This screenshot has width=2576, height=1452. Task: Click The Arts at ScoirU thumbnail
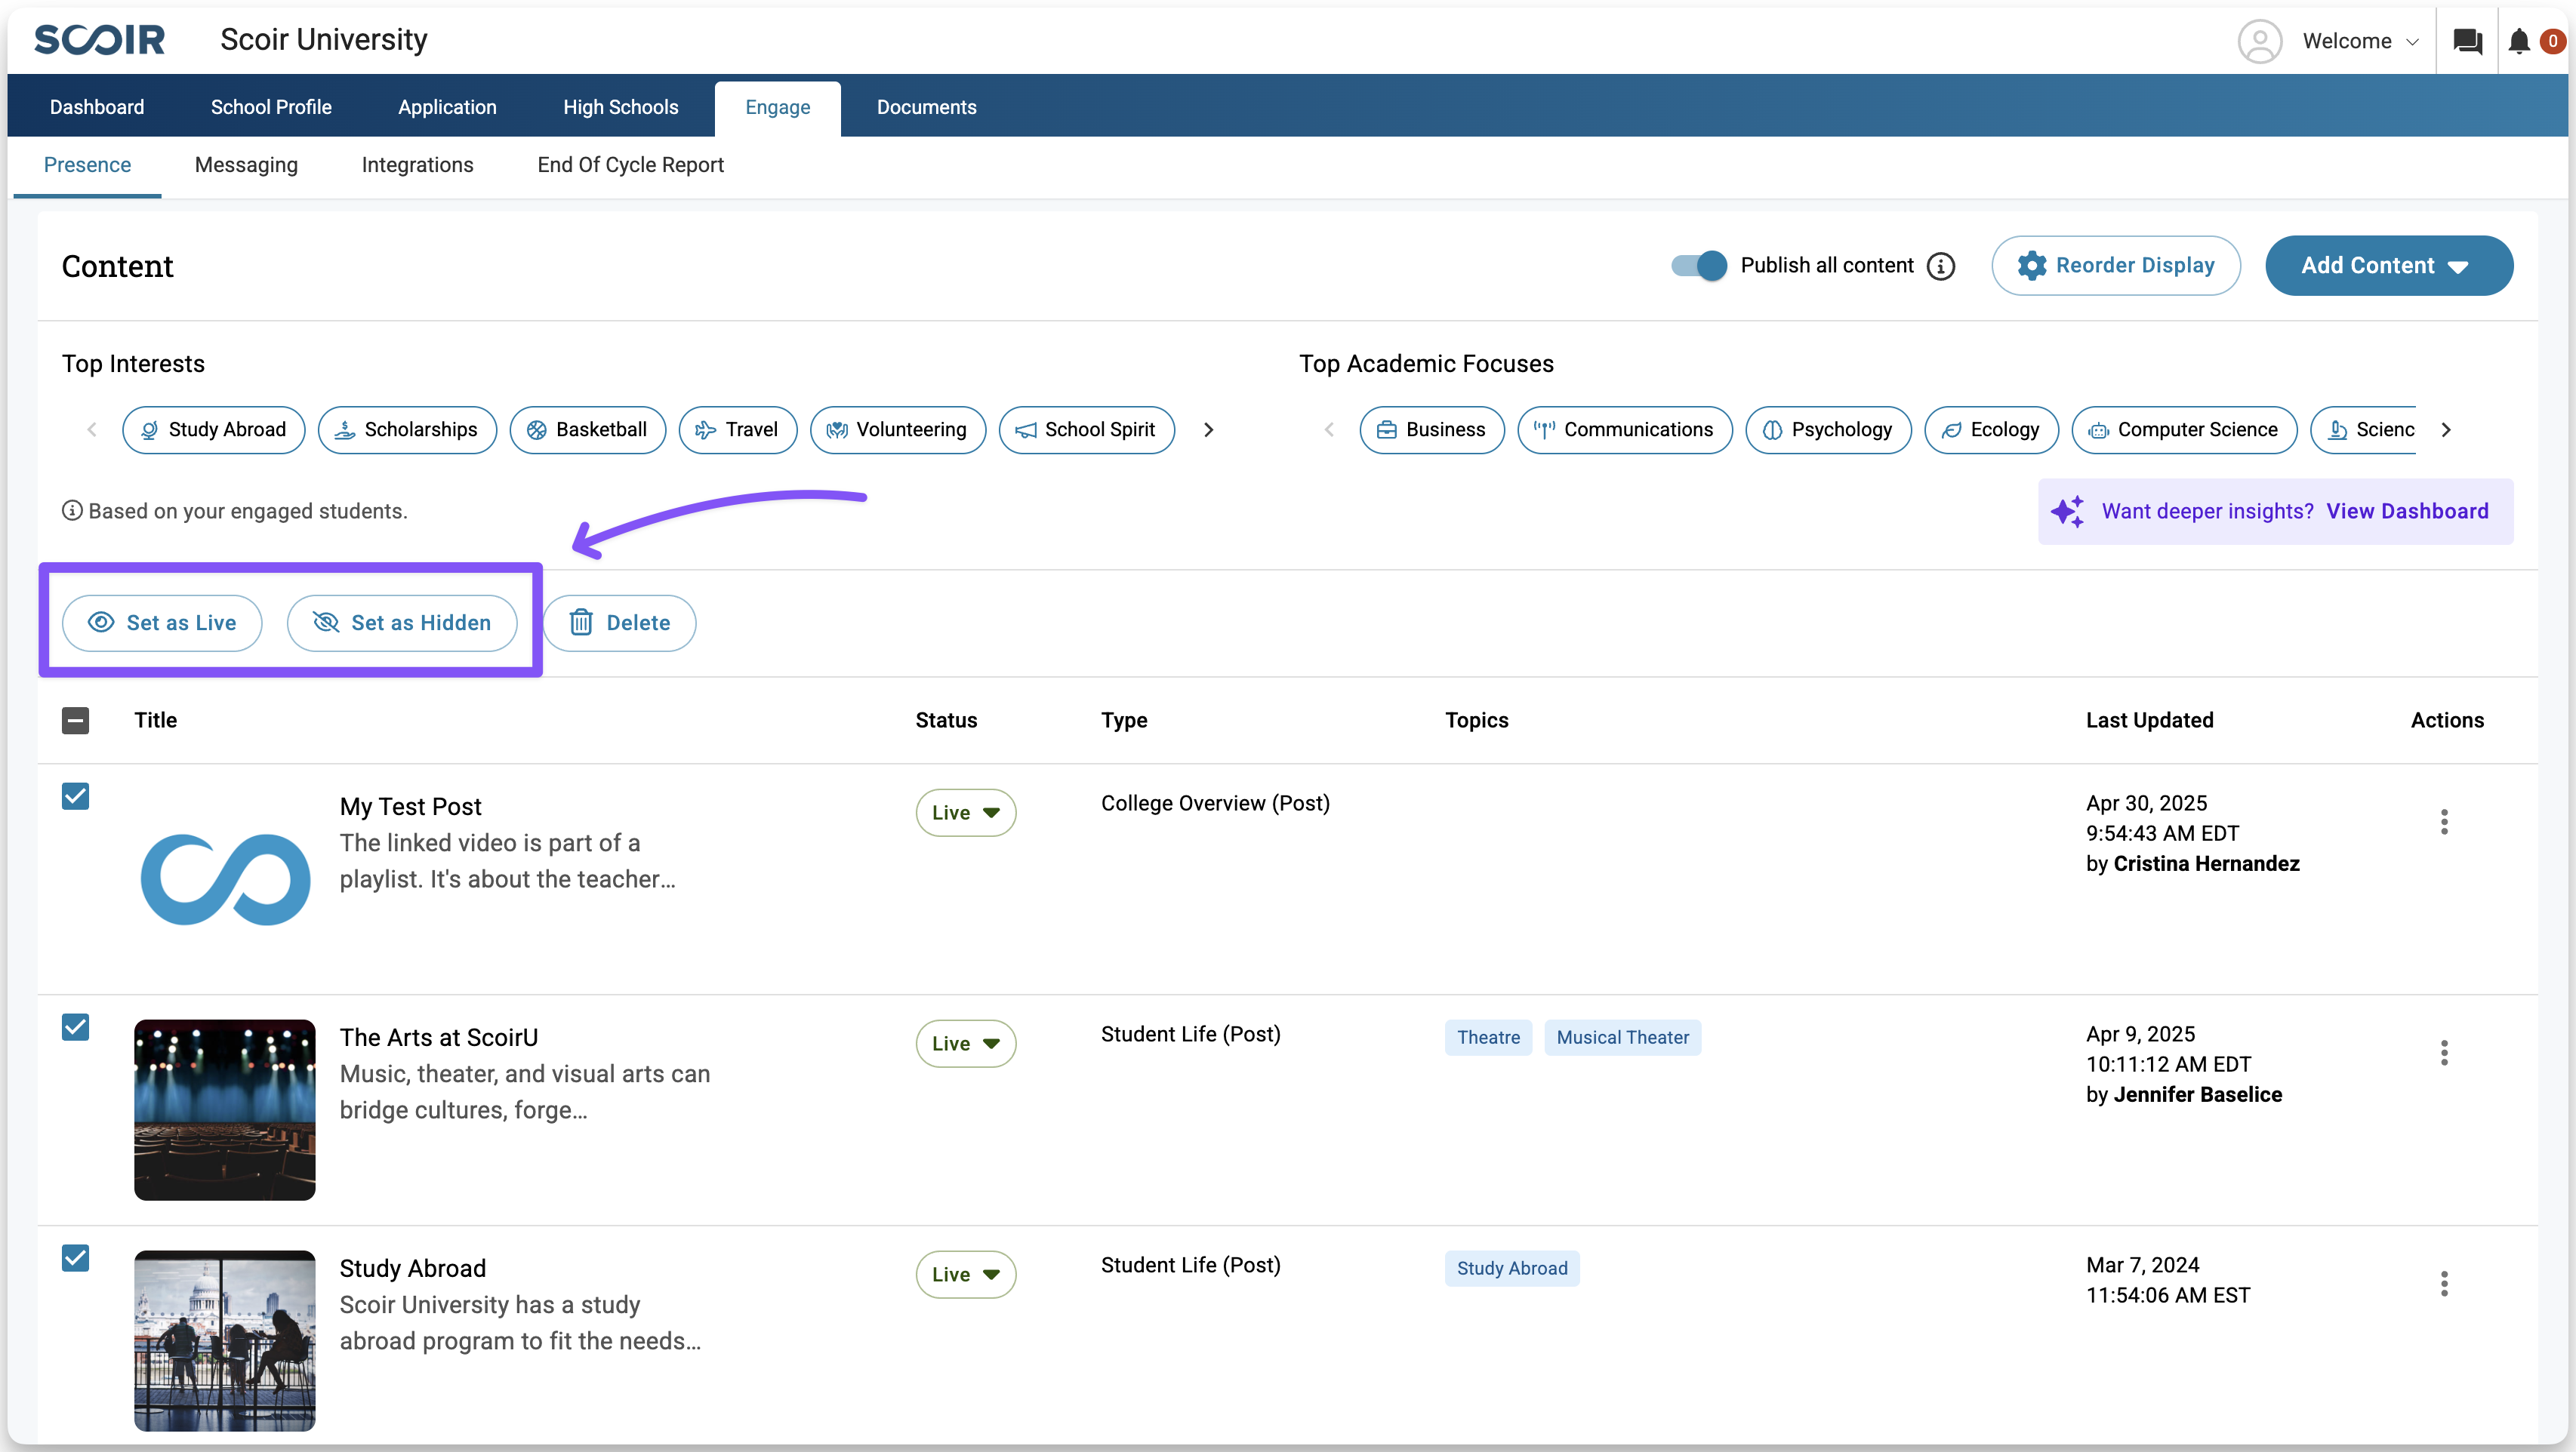(x=225, y=1109)
